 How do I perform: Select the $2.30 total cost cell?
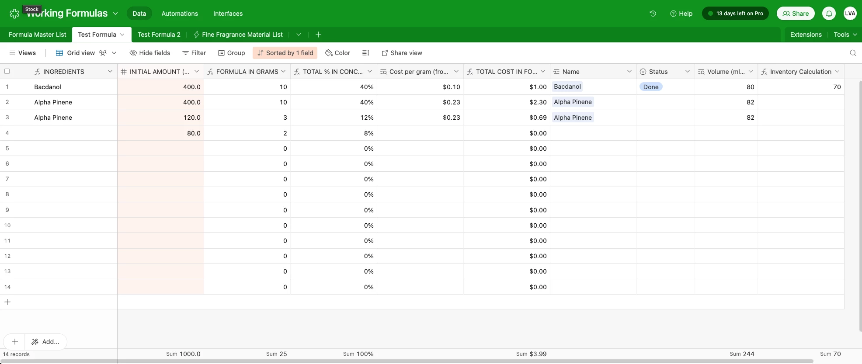[x=507, y=102]
